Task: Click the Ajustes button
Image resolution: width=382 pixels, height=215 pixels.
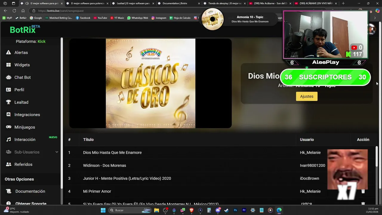Action: click(307, 96)
